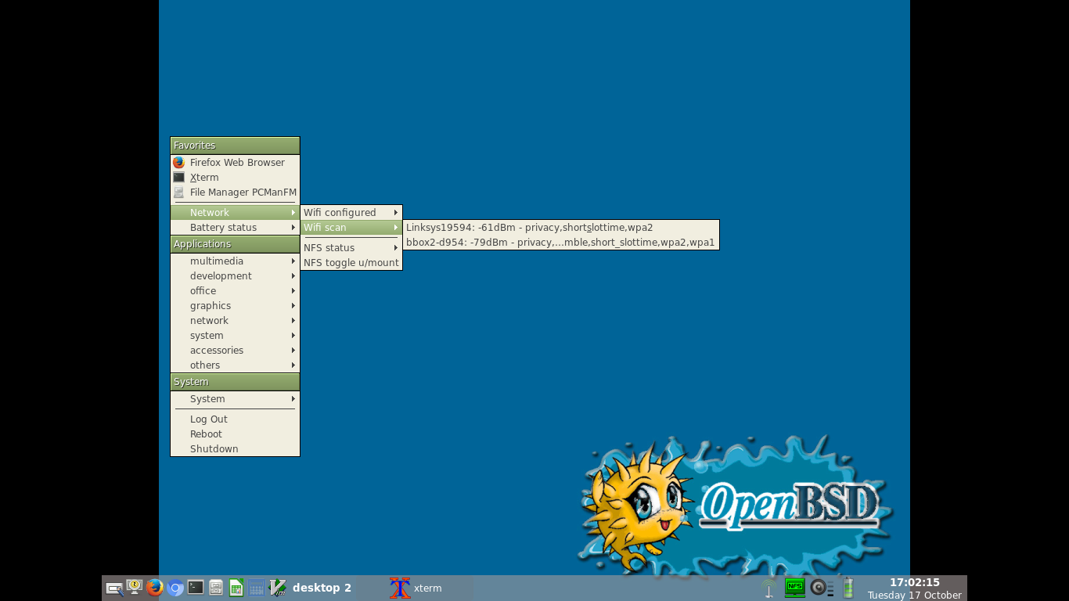Screen dimensions: 1069x601
Task: Click the Xterm icon in Favorites menu
Action: pyautogui.click(x=178, y=178)
